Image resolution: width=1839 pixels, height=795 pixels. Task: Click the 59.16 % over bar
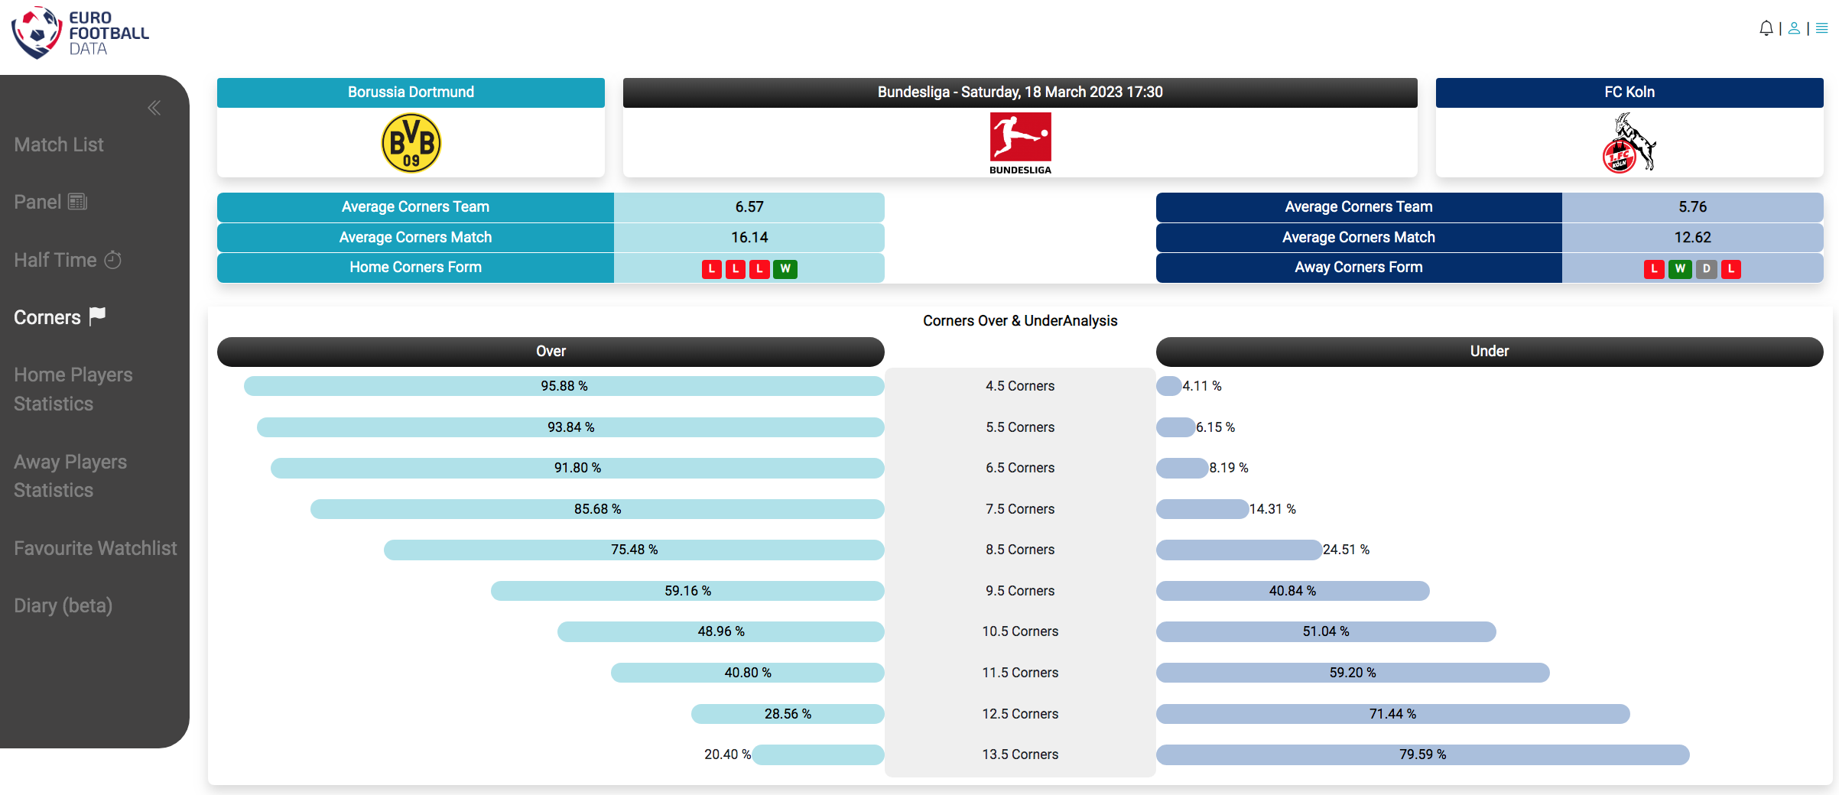tap(687, 591)
